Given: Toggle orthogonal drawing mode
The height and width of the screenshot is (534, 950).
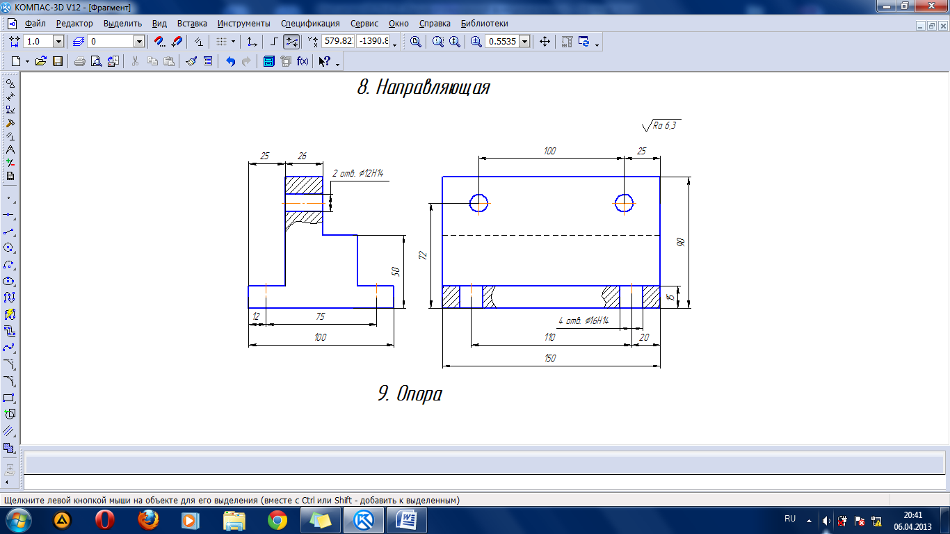Looking at the screenshot, I should coord(274,42).
